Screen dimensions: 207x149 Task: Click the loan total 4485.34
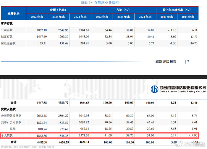(42, 143)
